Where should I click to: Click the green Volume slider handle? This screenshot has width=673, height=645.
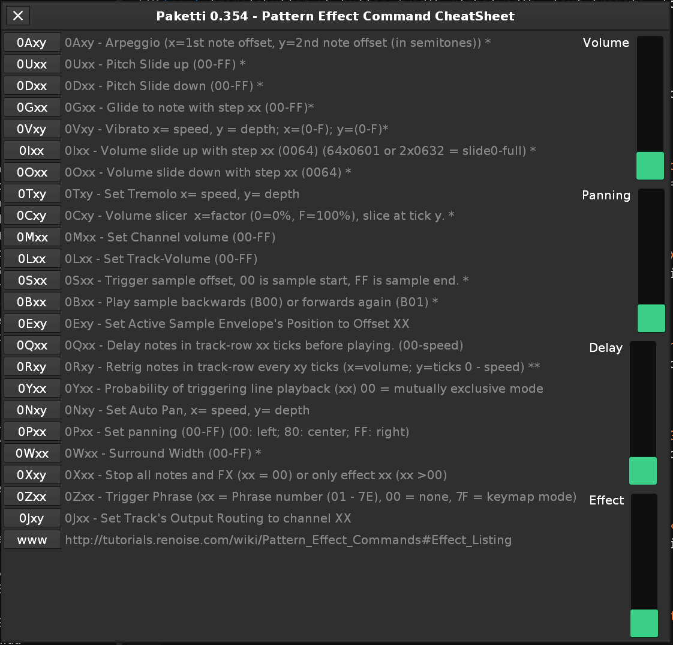tap(650, 166)
